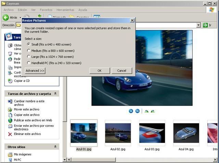Close the Resize Pictures dialog with X

132,21
